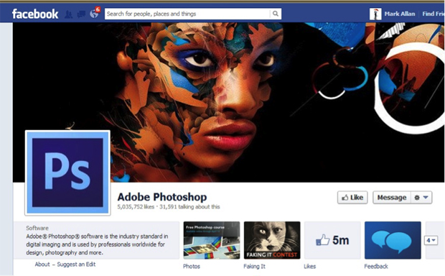
Task: Click the Facebook logo
Action: pyautogui.click(x=35, y=14)
